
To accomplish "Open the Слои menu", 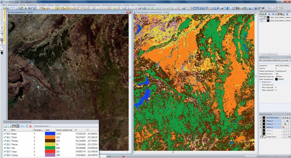I will pyautogui.click(x=74, y=5).
